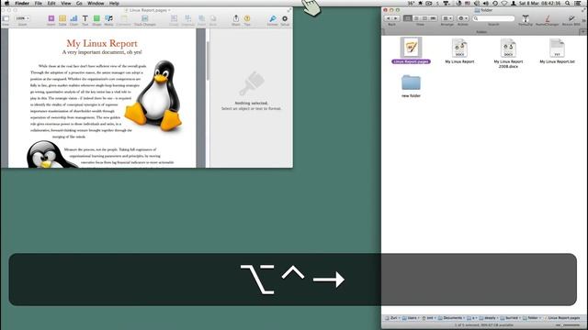Open Tips in Pages toolbar

click(x=247, y=20)
